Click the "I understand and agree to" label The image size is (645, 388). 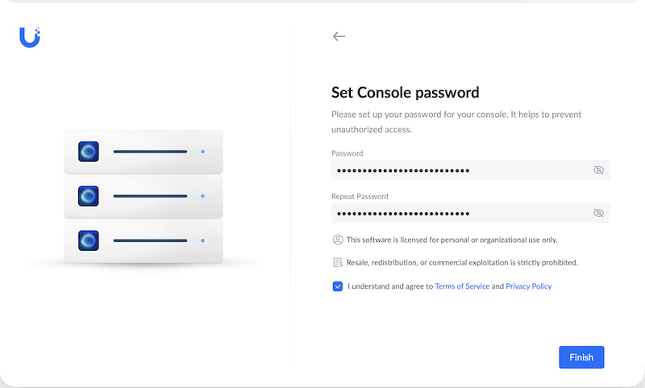pyautogui.click(x=390, y=286)
